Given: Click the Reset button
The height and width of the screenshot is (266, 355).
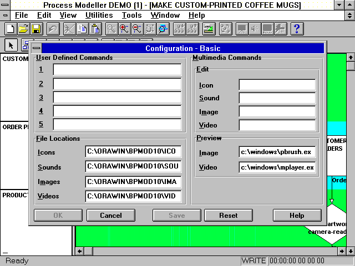Looking at the screenshot, I should click(228, 216).
